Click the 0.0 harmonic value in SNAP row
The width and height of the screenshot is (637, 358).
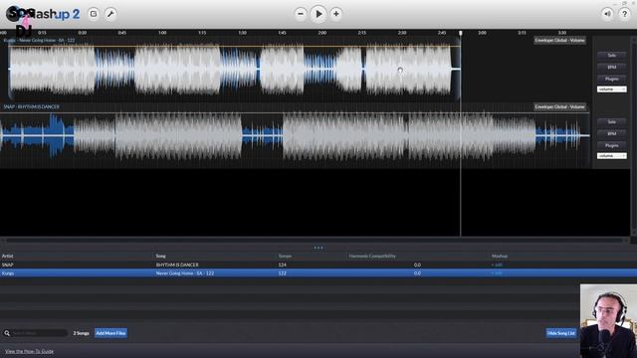click(x=417, y=265)
